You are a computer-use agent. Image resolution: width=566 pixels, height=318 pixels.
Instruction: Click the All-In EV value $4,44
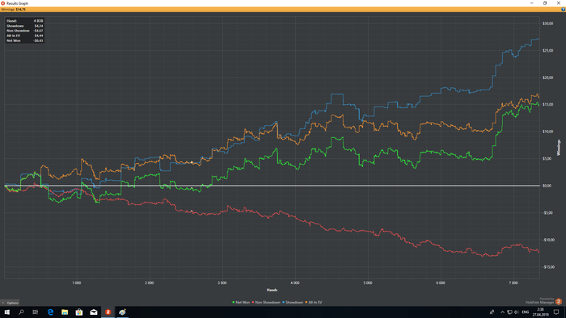point(39,36)
